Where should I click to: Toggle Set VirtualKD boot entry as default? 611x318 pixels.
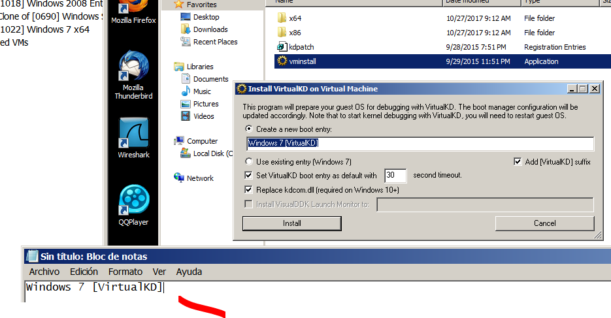tap(248, 176)
